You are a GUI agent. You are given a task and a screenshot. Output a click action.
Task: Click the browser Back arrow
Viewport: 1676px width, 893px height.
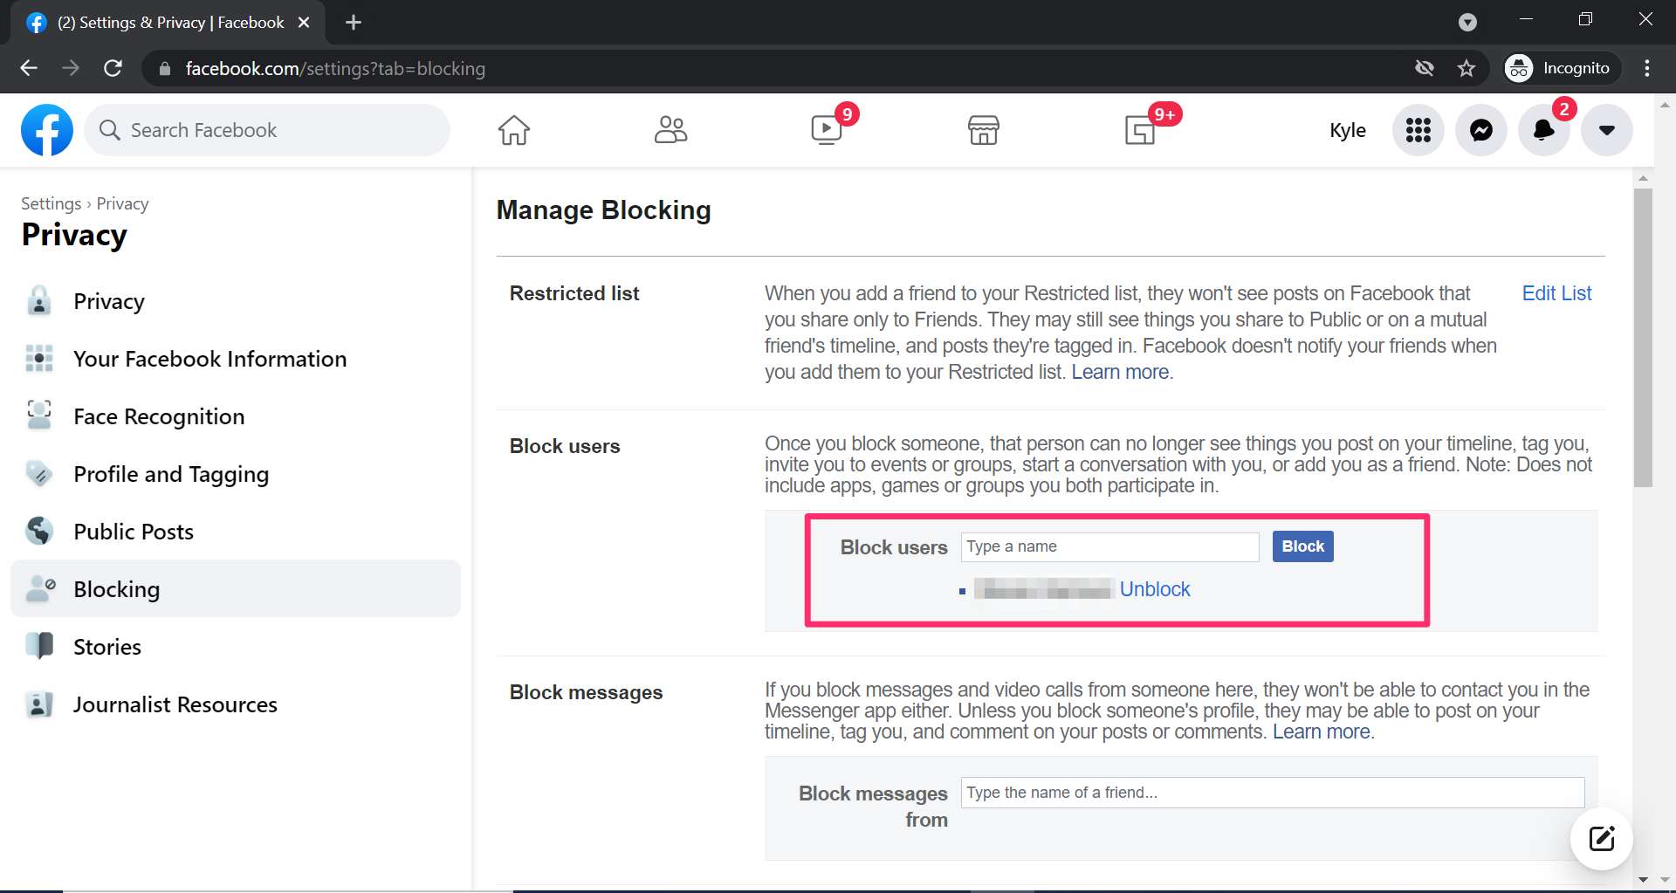pyautogui.click(x=29, y=68)
